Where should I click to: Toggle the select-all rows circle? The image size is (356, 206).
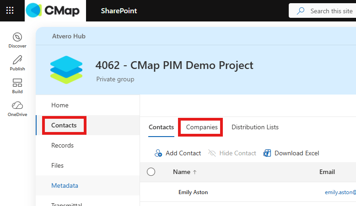pyautogui.click(x=151, y=172)
